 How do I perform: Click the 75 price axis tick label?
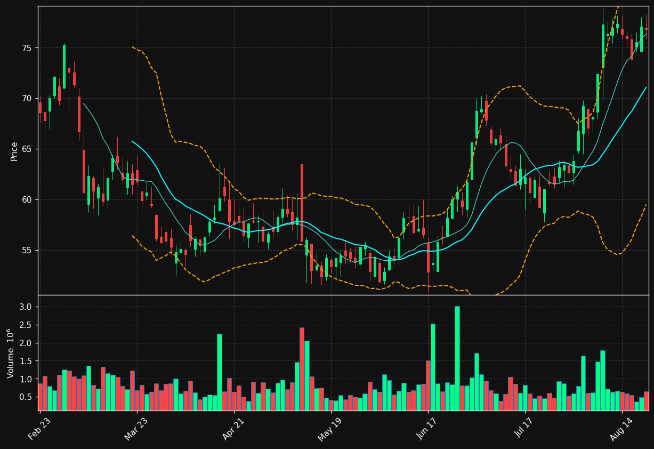(27, 48)
